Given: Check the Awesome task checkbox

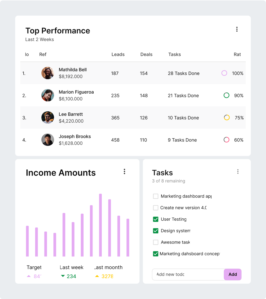Looking at the screenshot, I should click(155, 242).
